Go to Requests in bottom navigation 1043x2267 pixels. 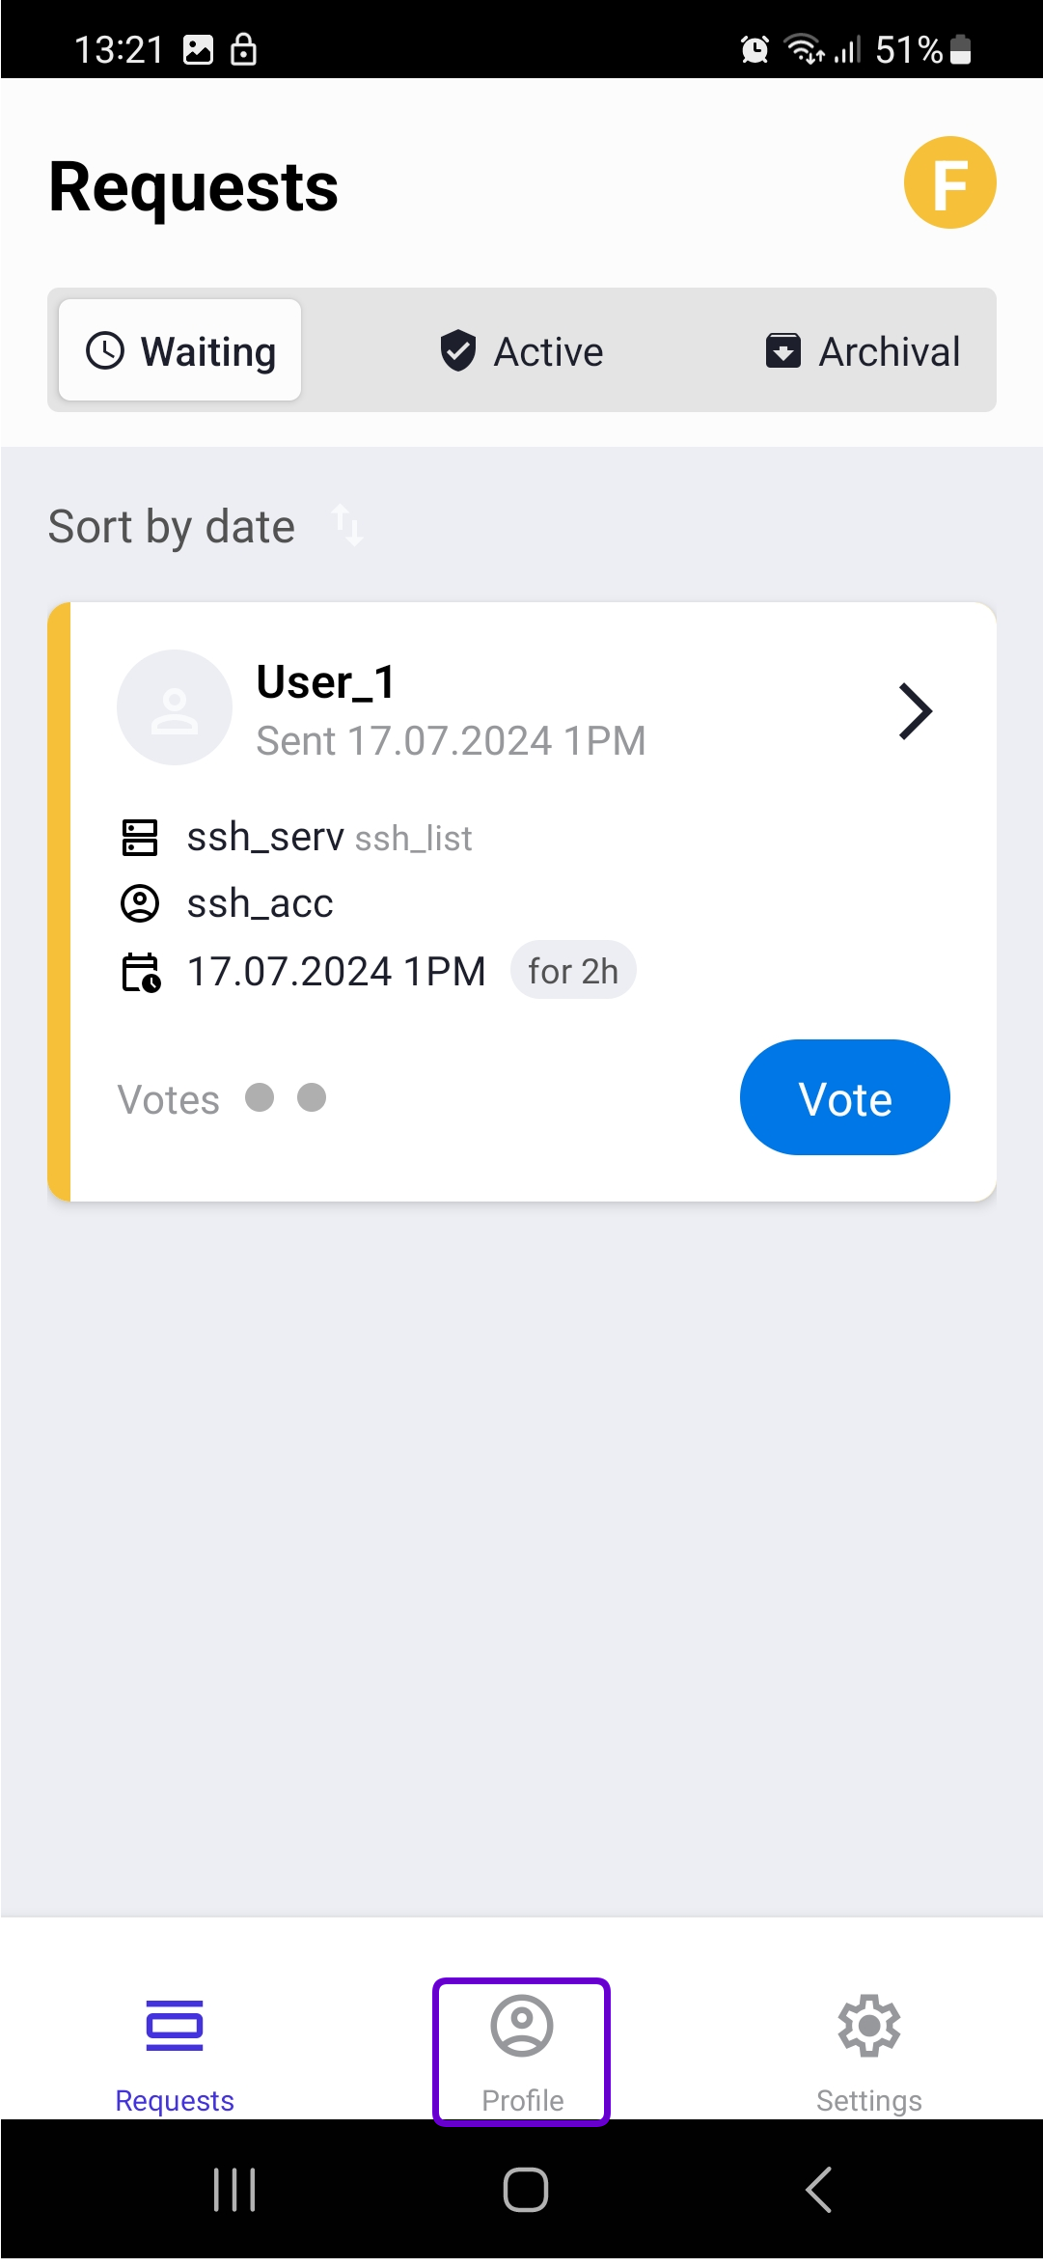click(x=175, y=2051)
